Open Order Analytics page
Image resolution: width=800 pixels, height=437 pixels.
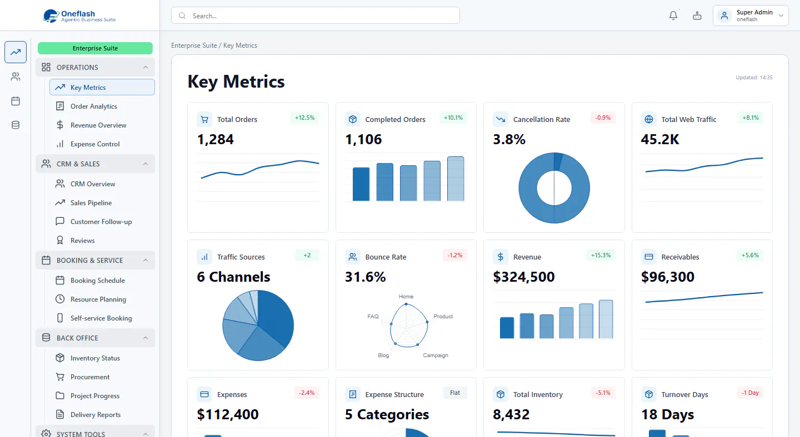[x=102, y=106]
